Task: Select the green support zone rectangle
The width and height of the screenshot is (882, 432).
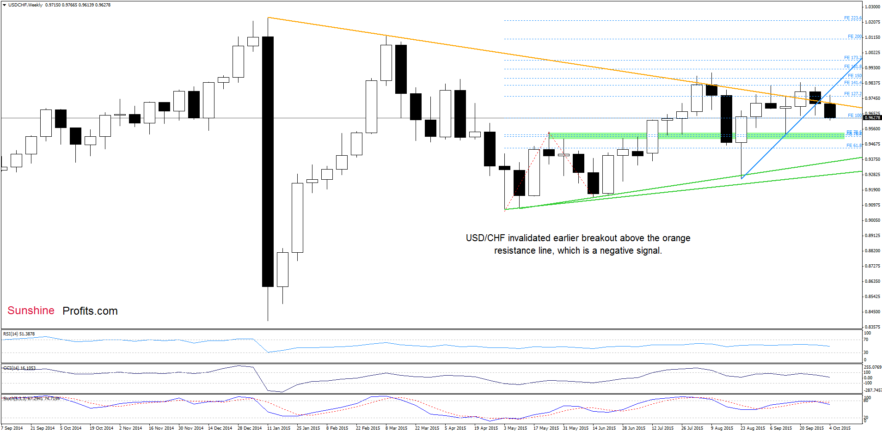Action: click(x=697, y=136)
